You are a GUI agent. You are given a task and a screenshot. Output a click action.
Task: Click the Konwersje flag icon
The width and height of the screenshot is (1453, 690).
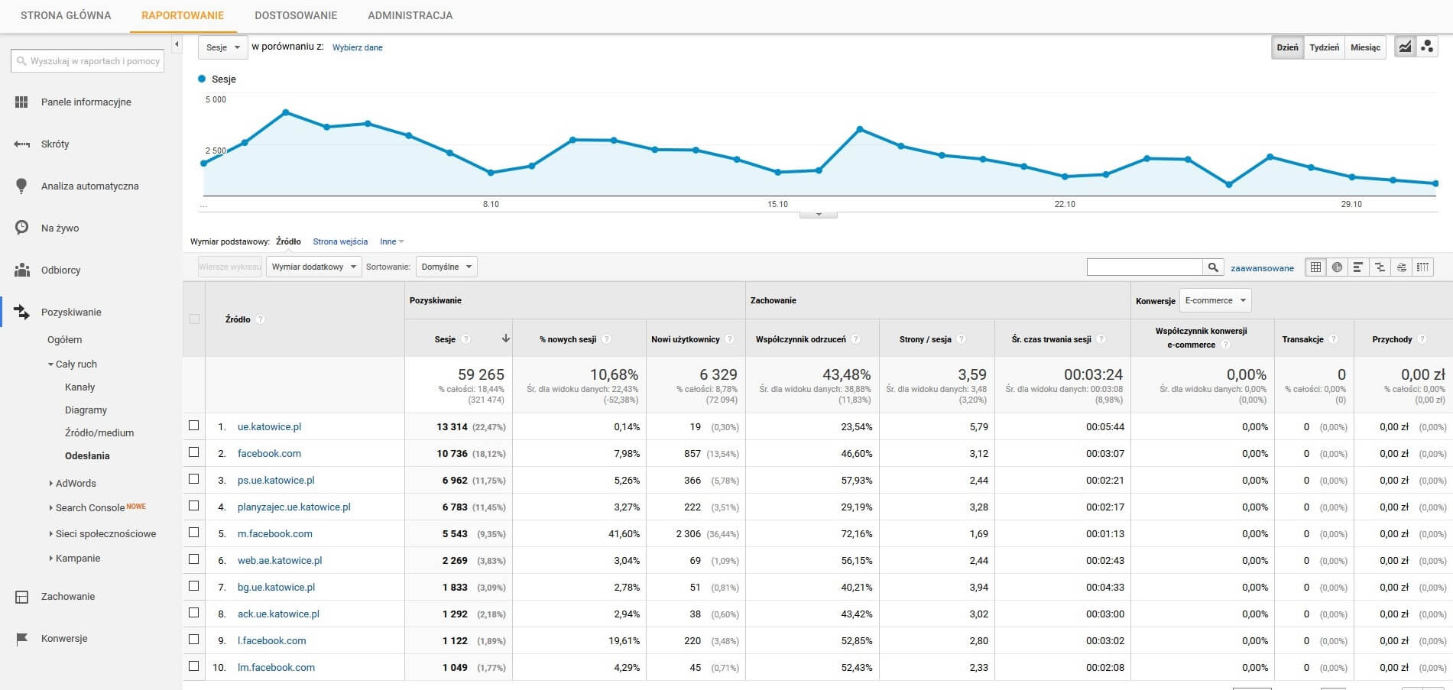[x=21, y=639]
